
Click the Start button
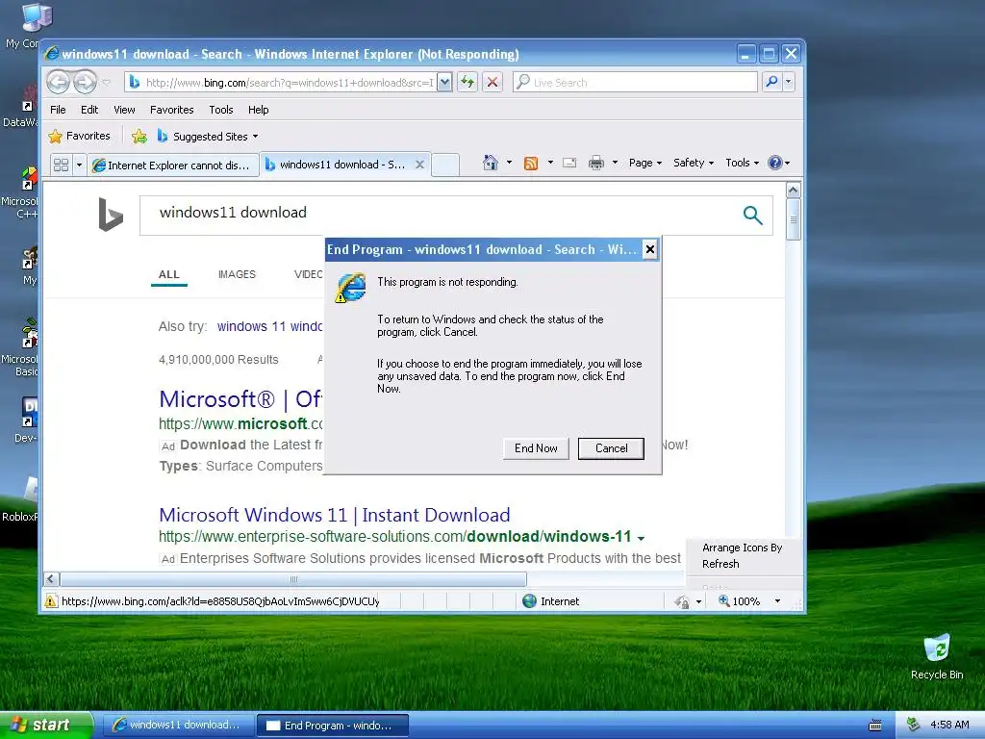[46, 725]
